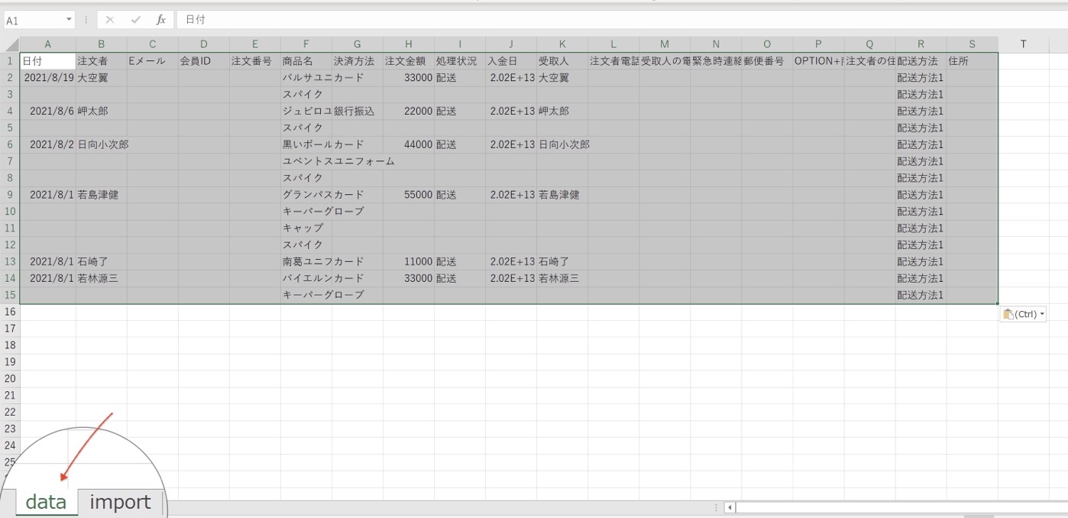Click 石崎了 in the 注文者 column

point(102,262)
